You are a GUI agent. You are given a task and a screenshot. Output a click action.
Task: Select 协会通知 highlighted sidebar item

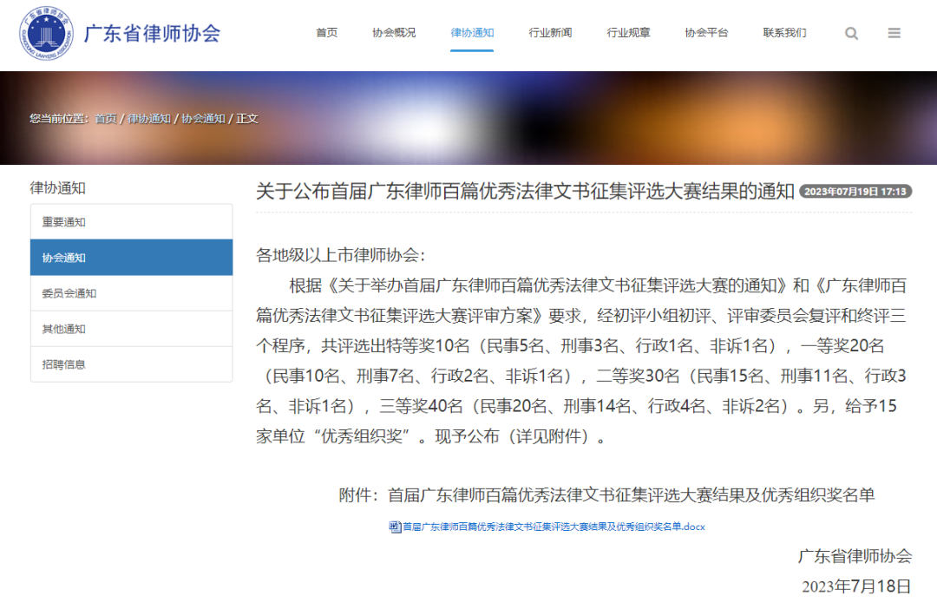click(131, 258)
